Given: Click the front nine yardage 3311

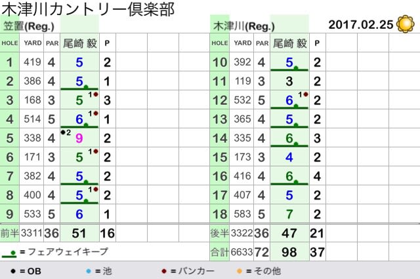Looking at the screenshot, I should 31,233.
